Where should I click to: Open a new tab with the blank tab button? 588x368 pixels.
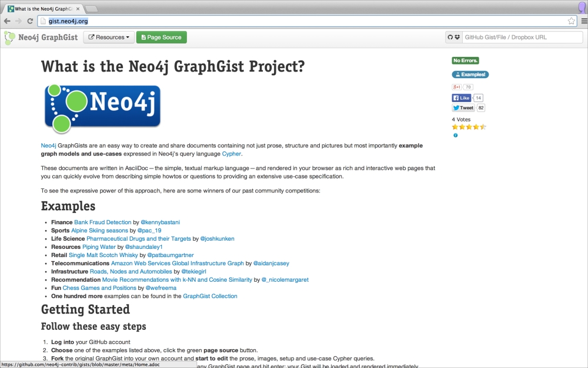pyautogui.click(x=91, y=9)
